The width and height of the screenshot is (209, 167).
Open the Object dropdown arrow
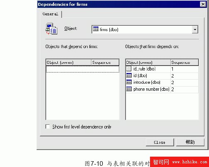195,29
